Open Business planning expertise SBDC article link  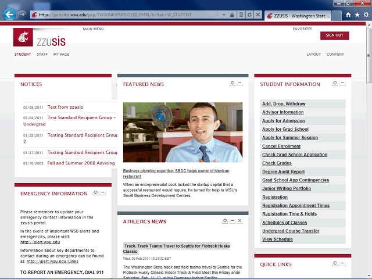[176, 173]
